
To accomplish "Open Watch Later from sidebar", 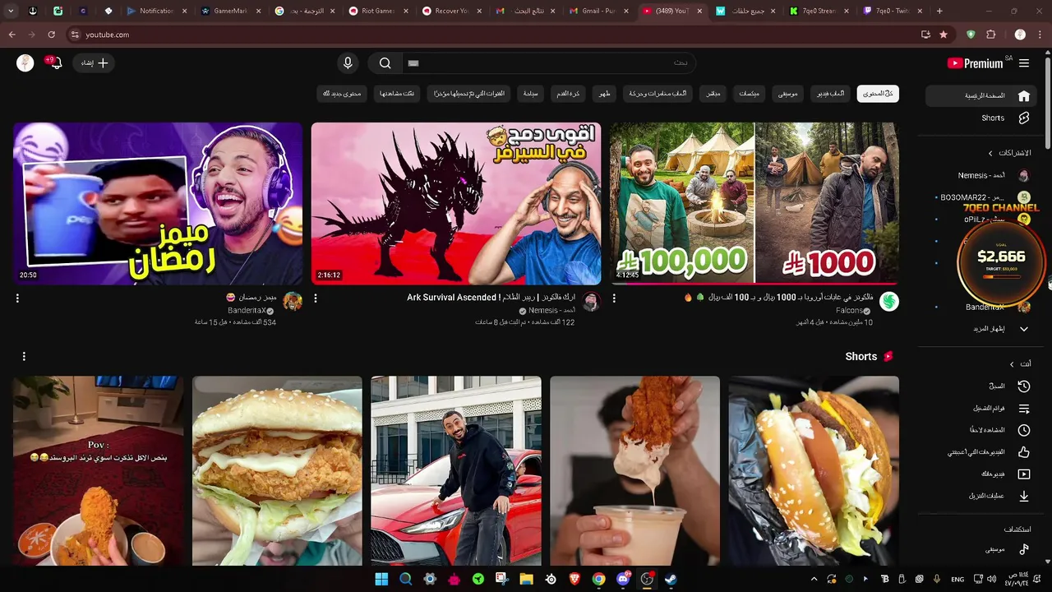I will (x=981, y=430).
